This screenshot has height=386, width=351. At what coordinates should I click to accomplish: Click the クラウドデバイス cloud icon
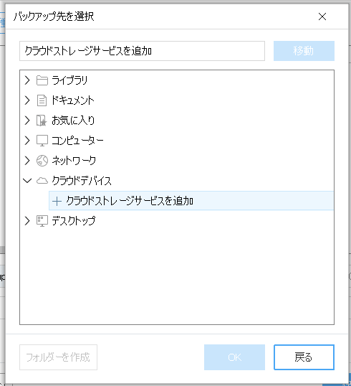[x=42, y=181]
